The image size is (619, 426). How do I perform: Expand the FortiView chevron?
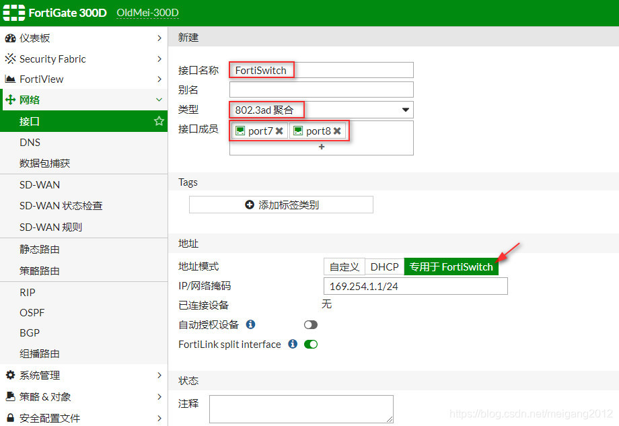(x=159, y=79)
